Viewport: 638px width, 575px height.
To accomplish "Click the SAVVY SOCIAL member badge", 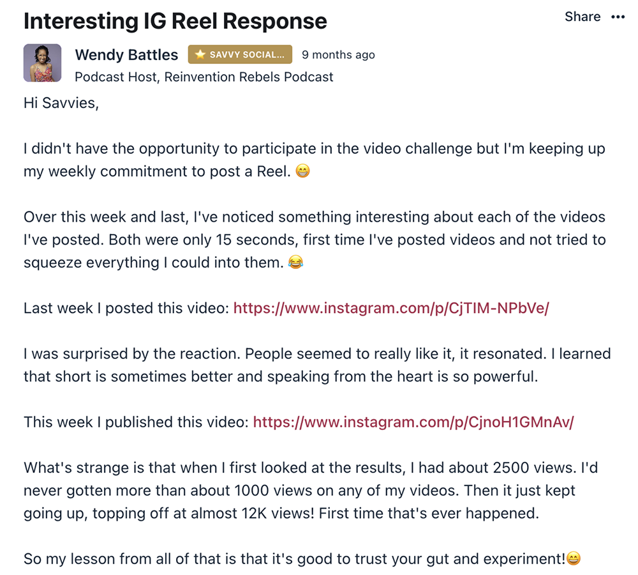I will tap(240, 55).
